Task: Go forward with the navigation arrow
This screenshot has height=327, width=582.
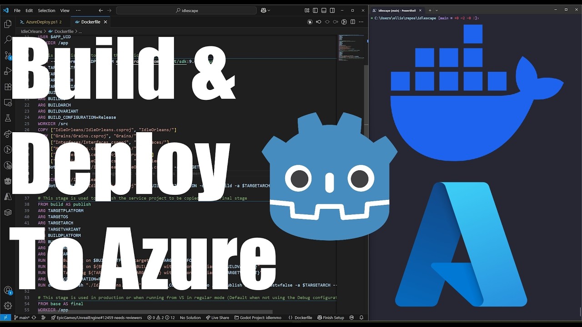Action: [109, 10]
